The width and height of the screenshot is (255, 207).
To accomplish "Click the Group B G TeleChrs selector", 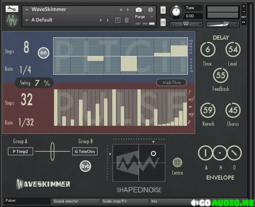I will click(x=85, y=151).
